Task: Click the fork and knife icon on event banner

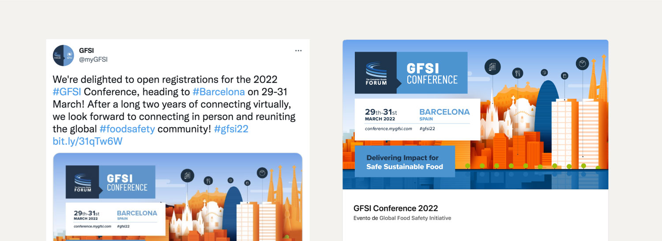Action: pos(518,73)
